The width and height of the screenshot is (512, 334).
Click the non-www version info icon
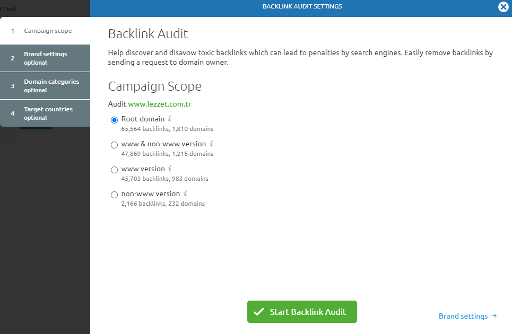click(x=185, y=194)
